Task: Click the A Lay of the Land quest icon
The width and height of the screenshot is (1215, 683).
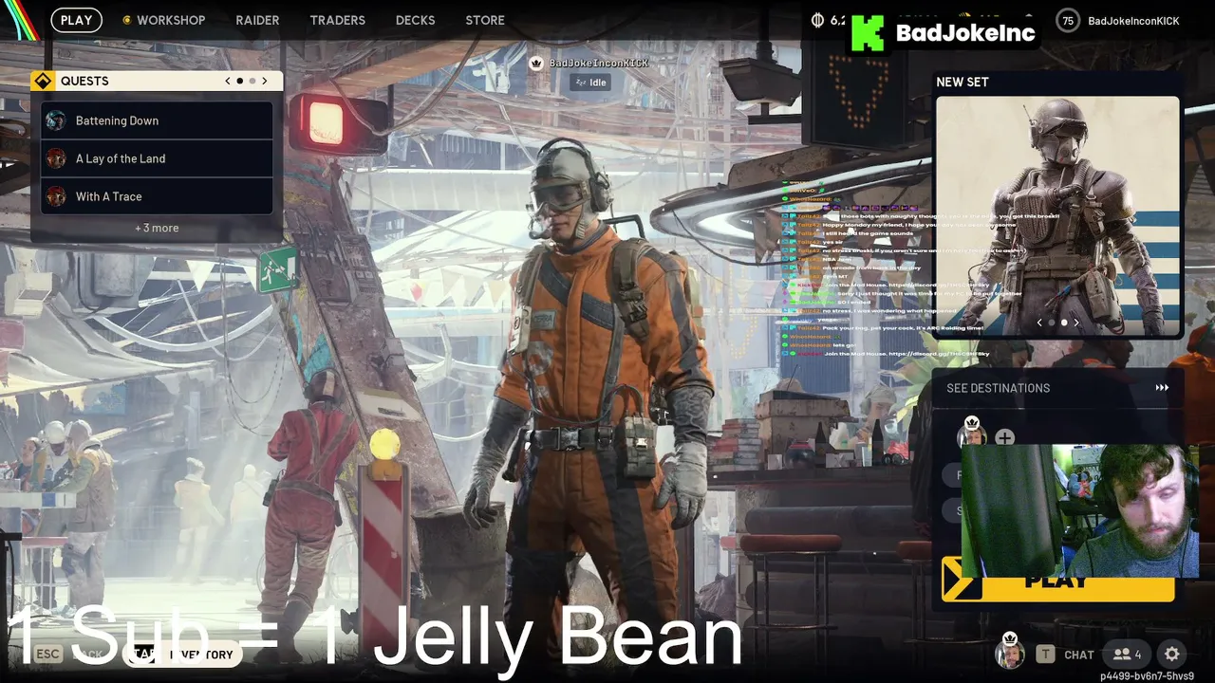Action: pos(56,158)
